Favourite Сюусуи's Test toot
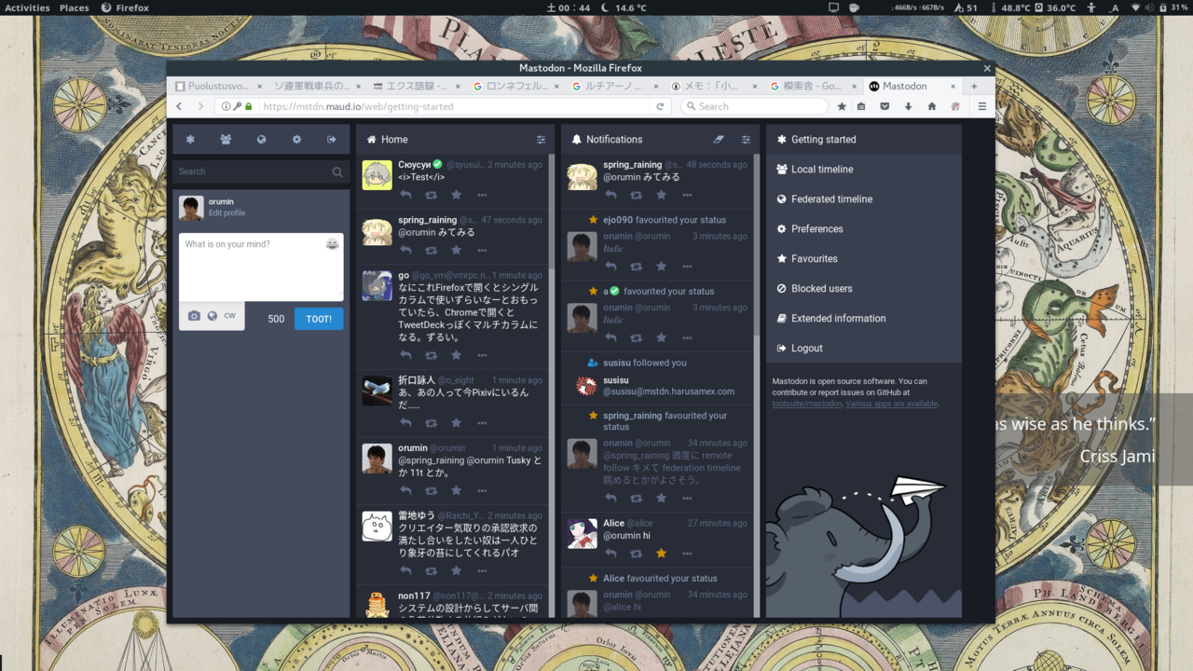The height and width of the screenshot is (671, 1193). [x=456, y=195]
